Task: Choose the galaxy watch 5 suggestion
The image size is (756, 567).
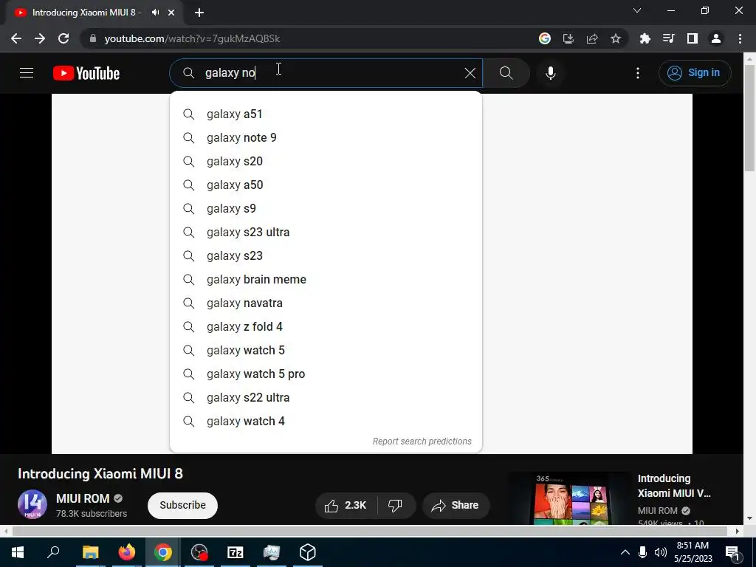Action: (x=326, y=351)
